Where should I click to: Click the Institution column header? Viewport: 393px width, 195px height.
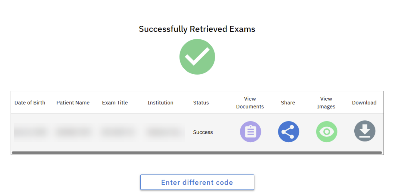160,102
